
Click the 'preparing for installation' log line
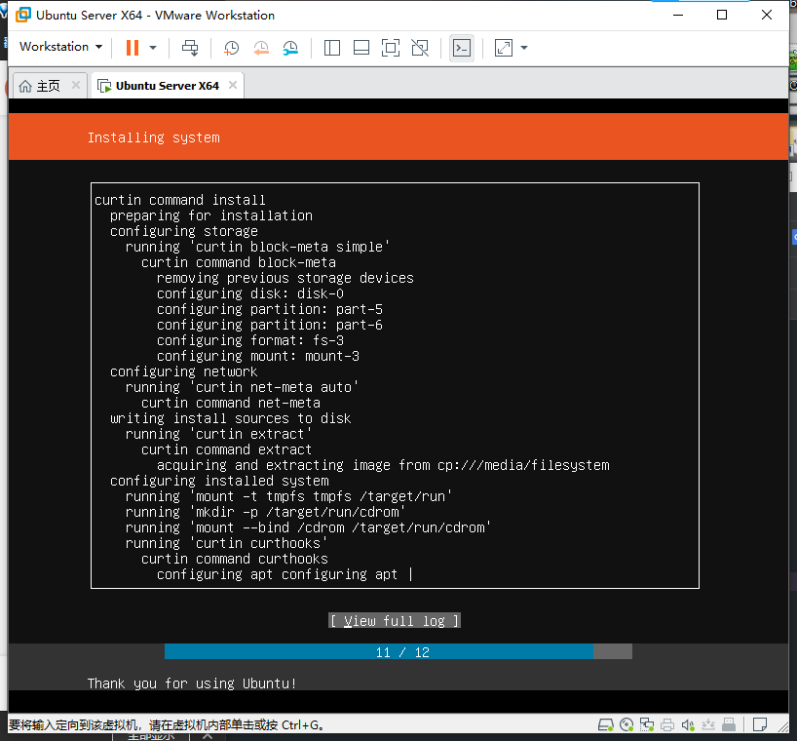[210, 215]
